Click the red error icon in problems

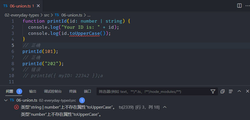16,107
